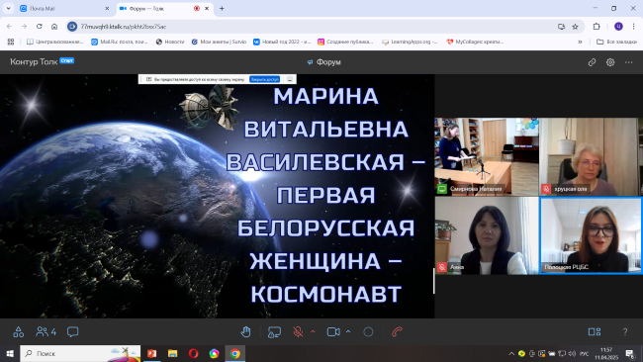Select хруцкая оля video tile
Viewport: 643px width, 362px height.
click(591, 156)
